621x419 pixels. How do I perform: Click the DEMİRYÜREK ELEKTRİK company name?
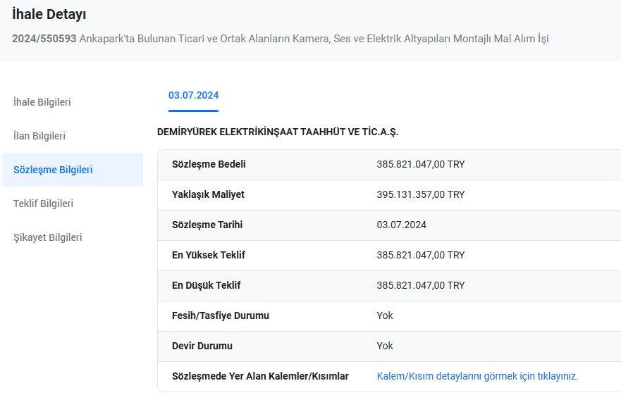pyautogui.click(x=278, y=132)
